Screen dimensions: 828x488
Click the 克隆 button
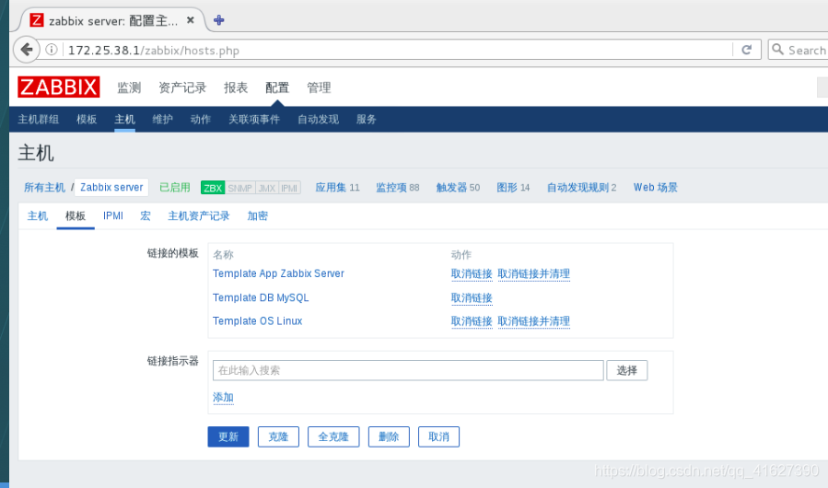[278, 436]
